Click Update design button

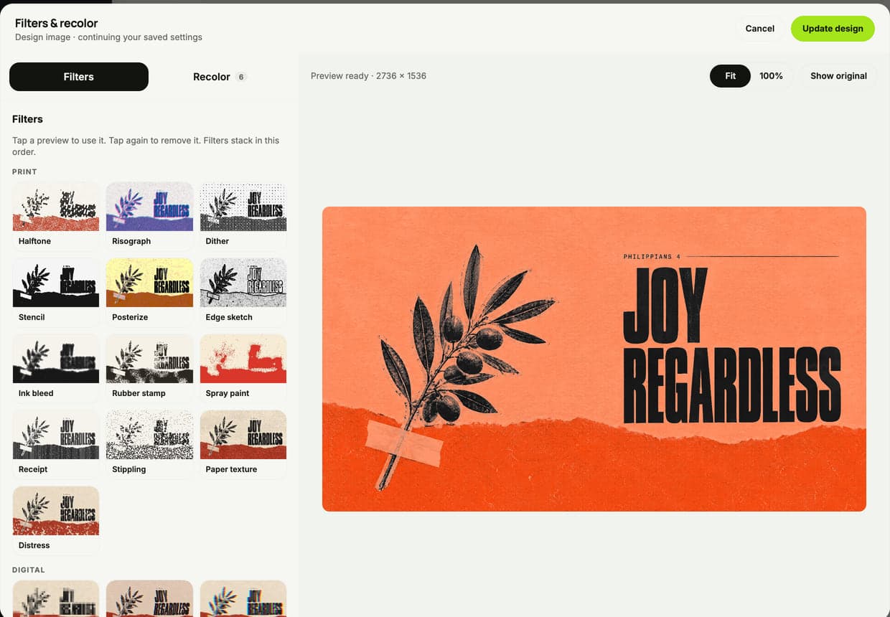(x=833, y=29)
